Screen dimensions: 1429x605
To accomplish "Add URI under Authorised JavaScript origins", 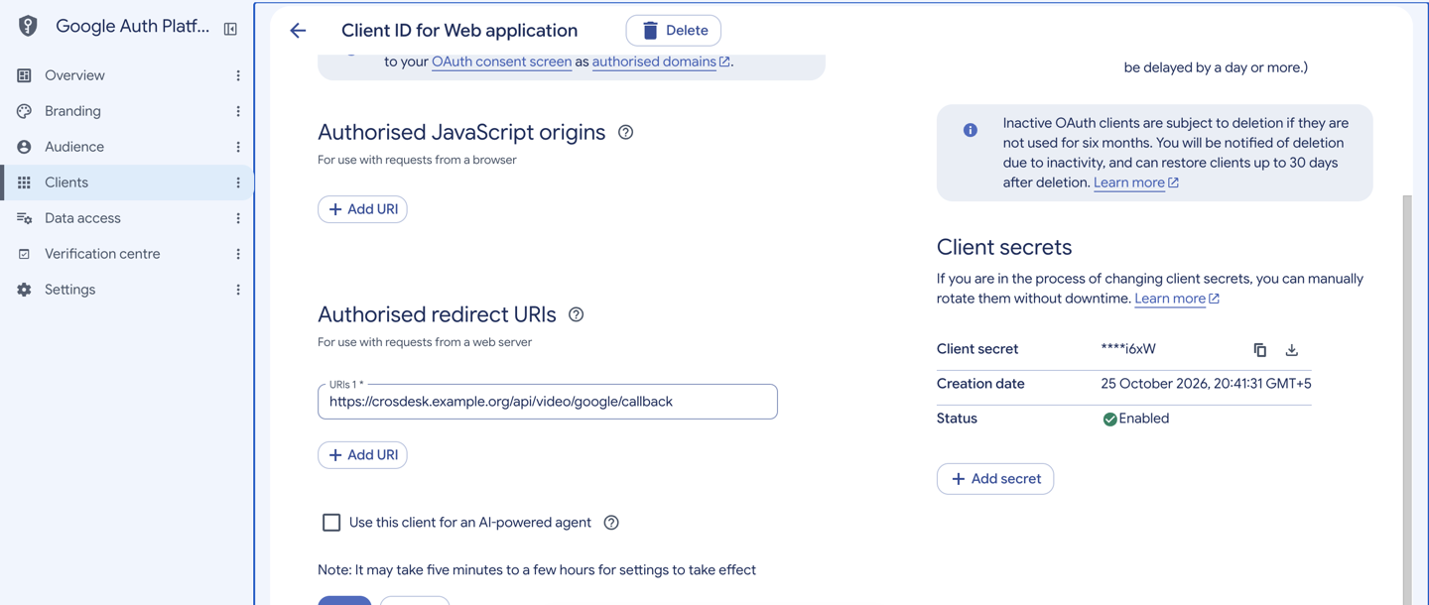I will [x=362, y=209].
